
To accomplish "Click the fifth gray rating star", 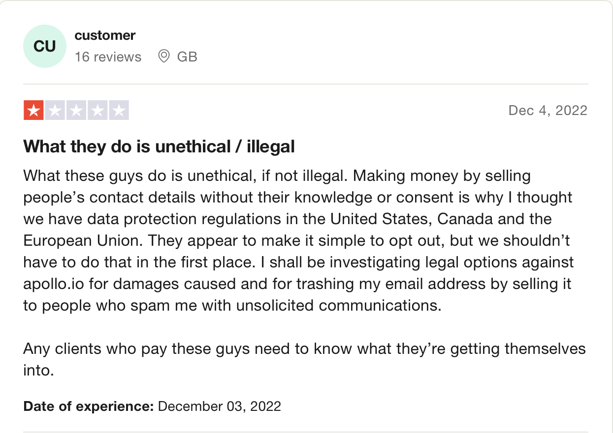I will [x=119, y=111].
